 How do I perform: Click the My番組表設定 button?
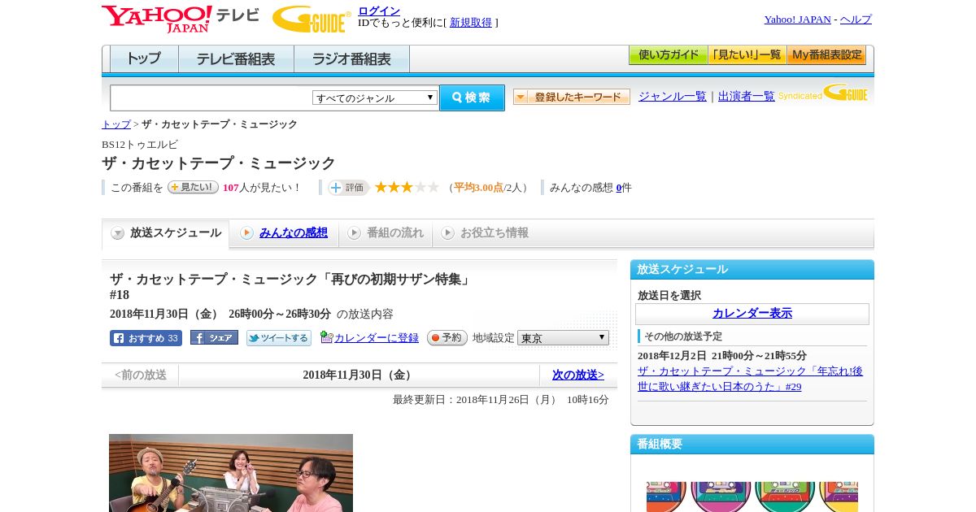pos(826,55)
